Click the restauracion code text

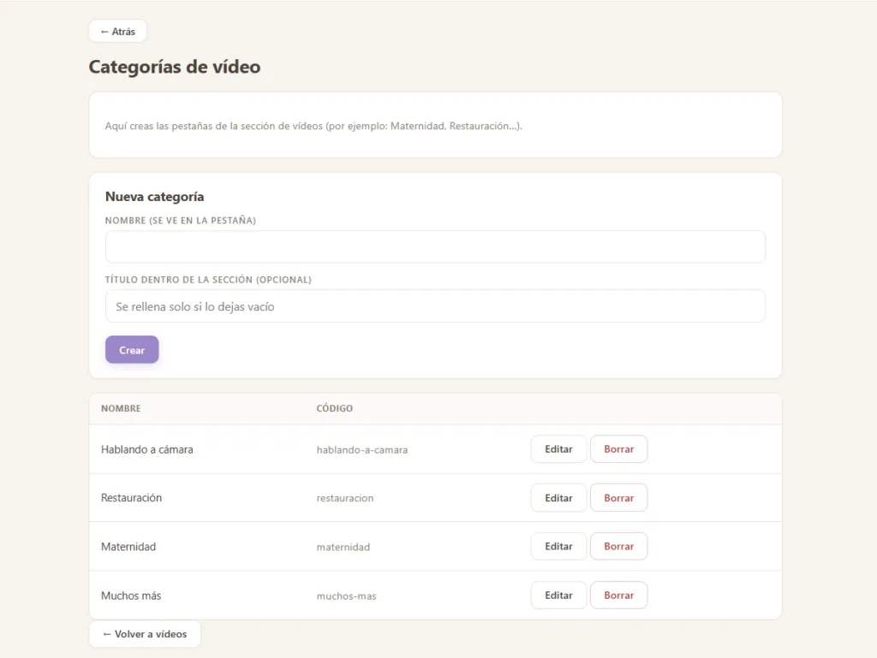tap(345, 498)
